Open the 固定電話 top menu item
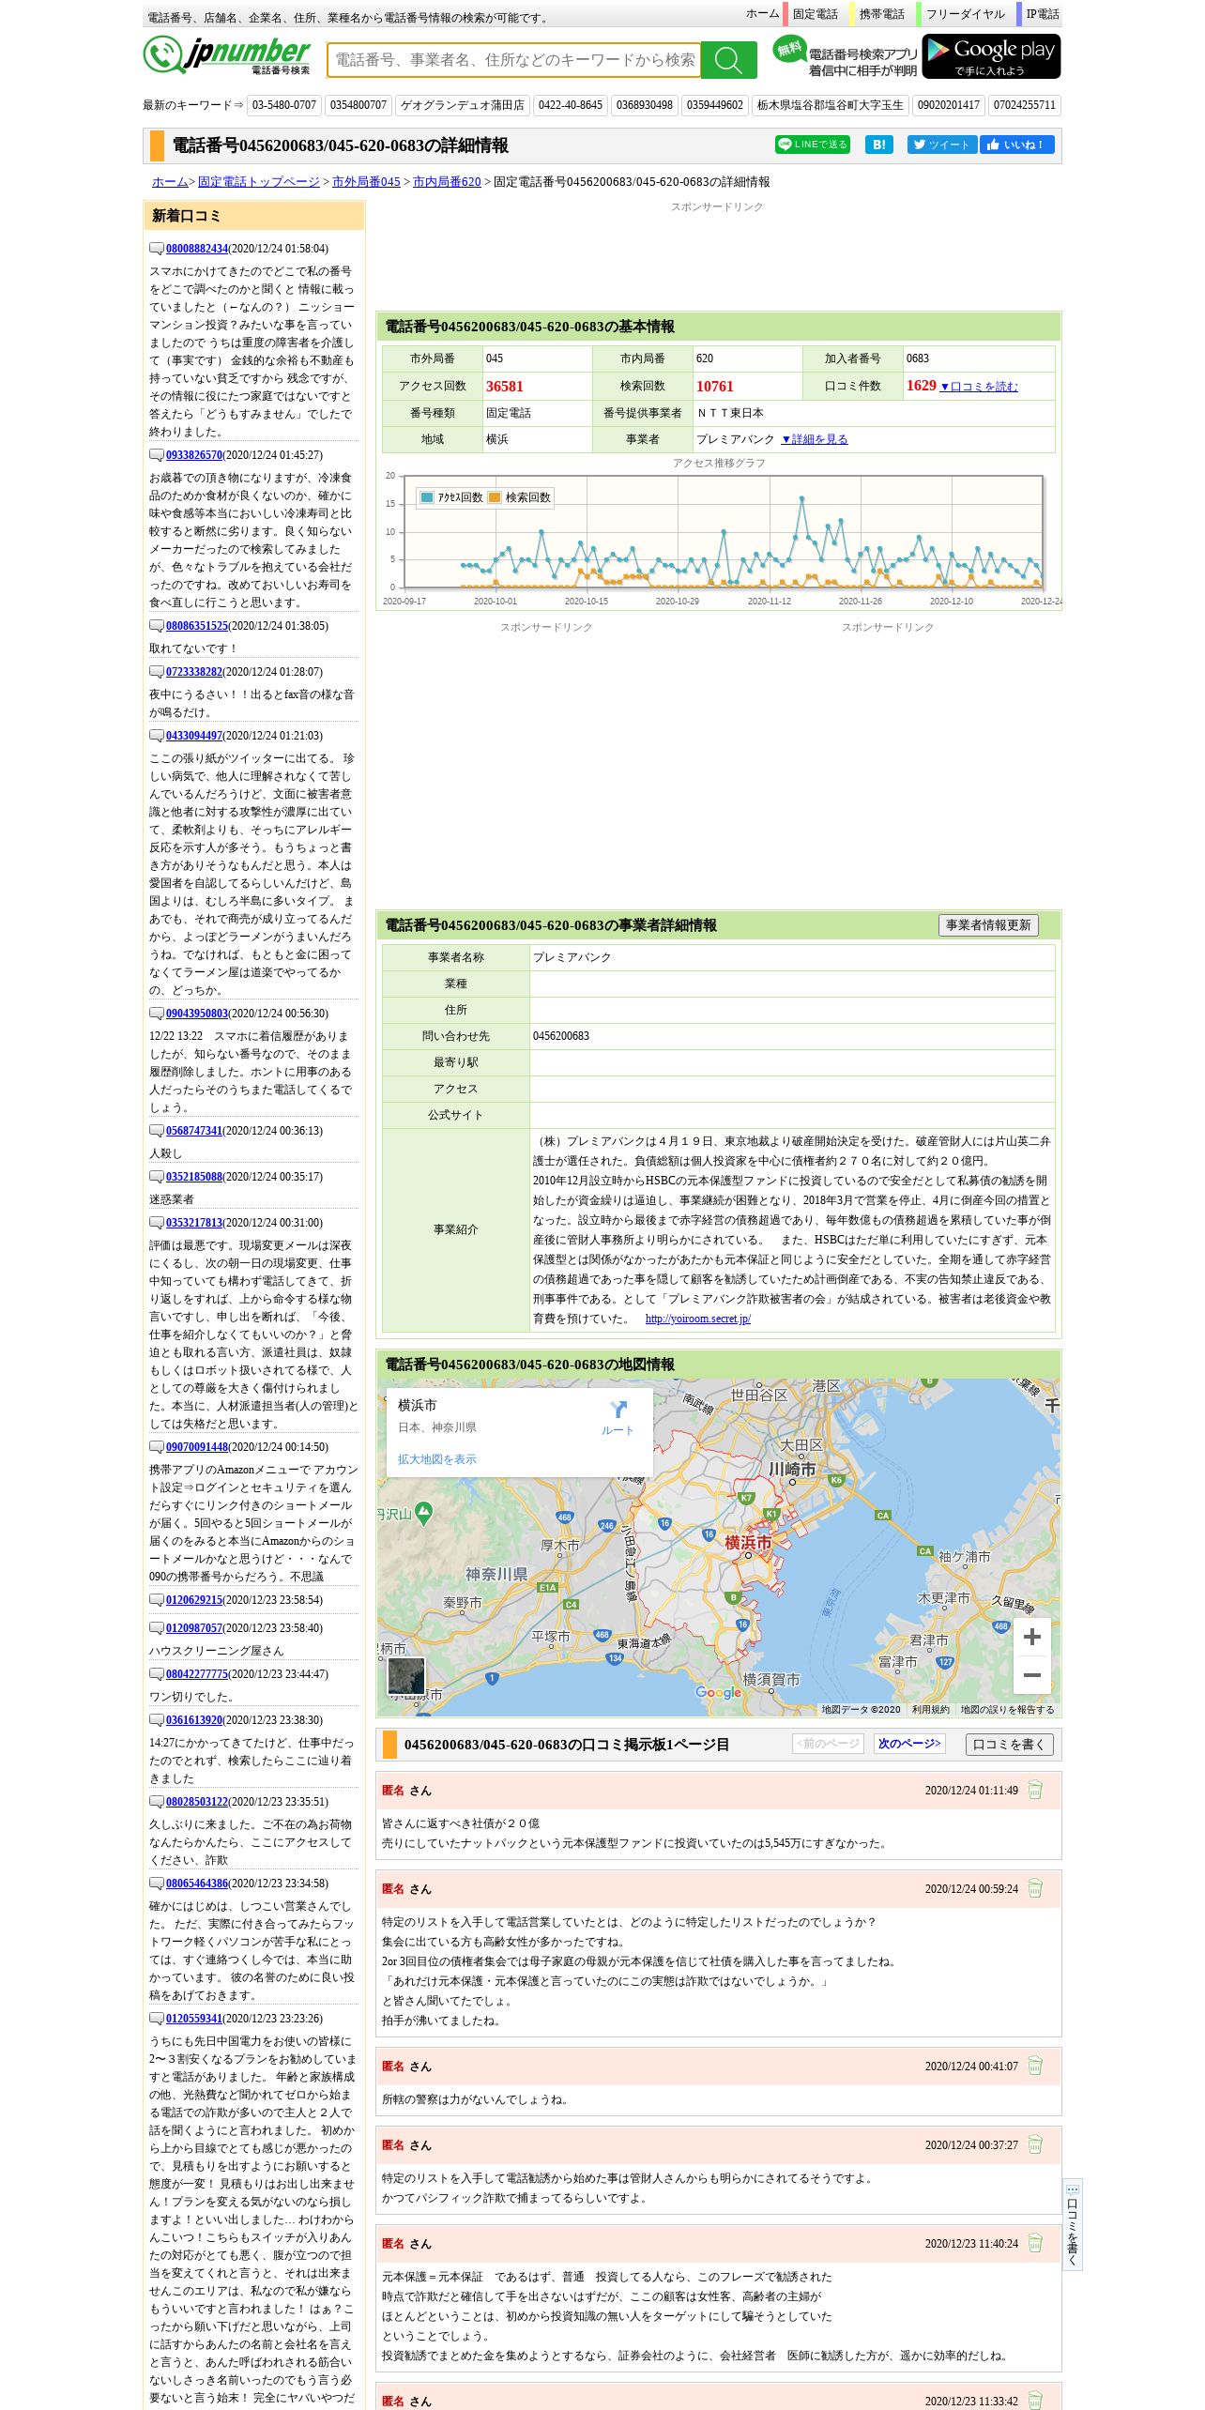The height and width of the screenshot is (2410, 1205). pyautogui.click(x=815, y=14)
